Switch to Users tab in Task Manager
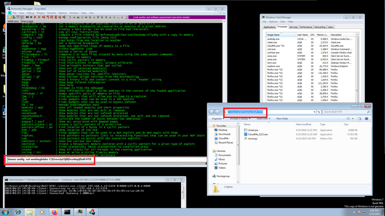This screenshot has height=216, width=385. (330, 27)
